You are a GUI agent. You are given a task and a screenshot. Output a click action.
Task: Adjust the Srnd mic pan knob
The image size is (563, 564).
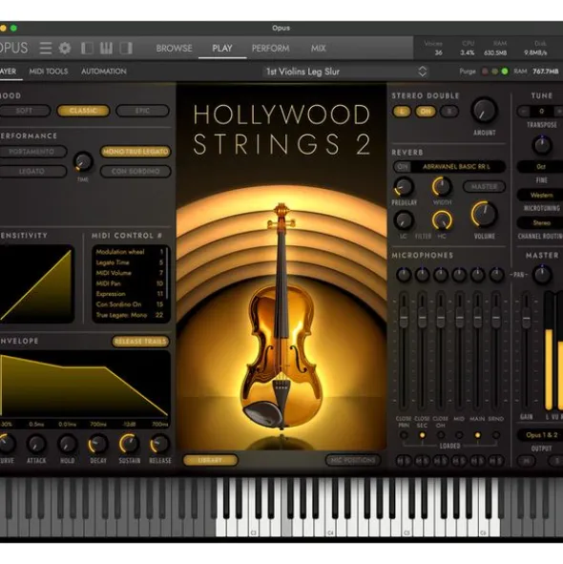[496, 275]
